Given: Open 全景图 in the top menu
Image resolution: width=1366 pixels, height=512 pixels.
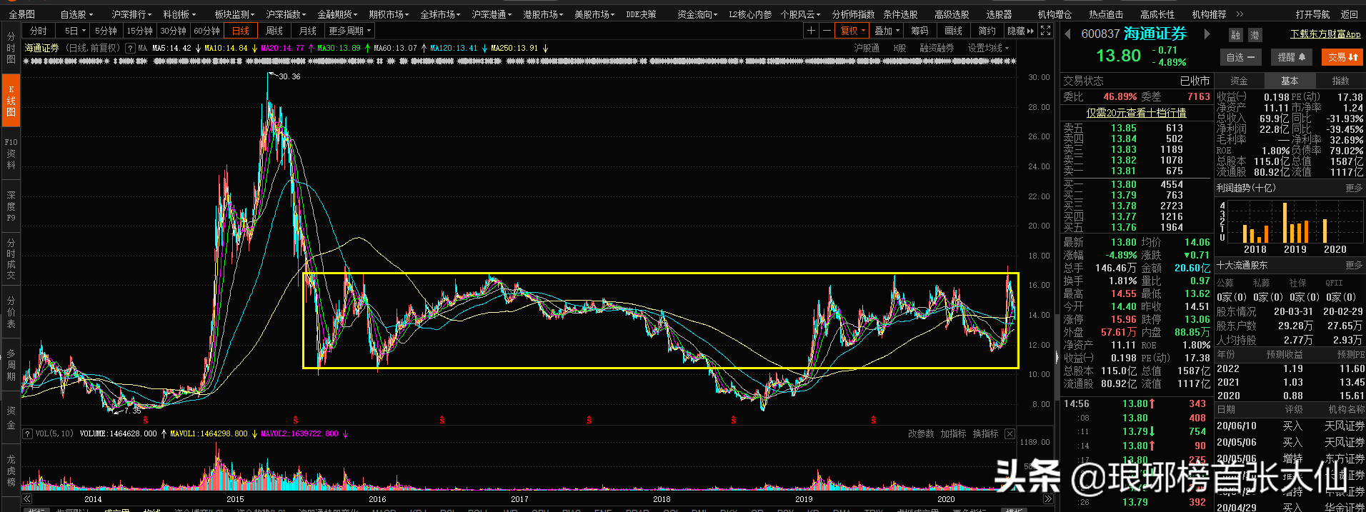Looking at the screenshot, I should coord(21,14).
